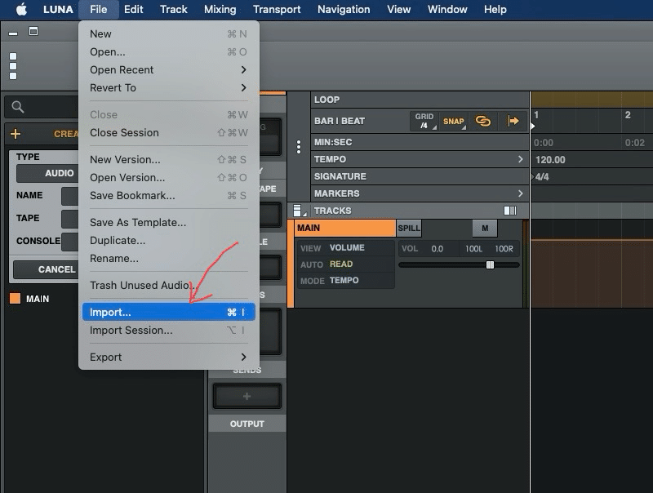The width and height of the screenshot is (653, 493).
Task: Click the track column layout icon
Action: coord(509,211)
